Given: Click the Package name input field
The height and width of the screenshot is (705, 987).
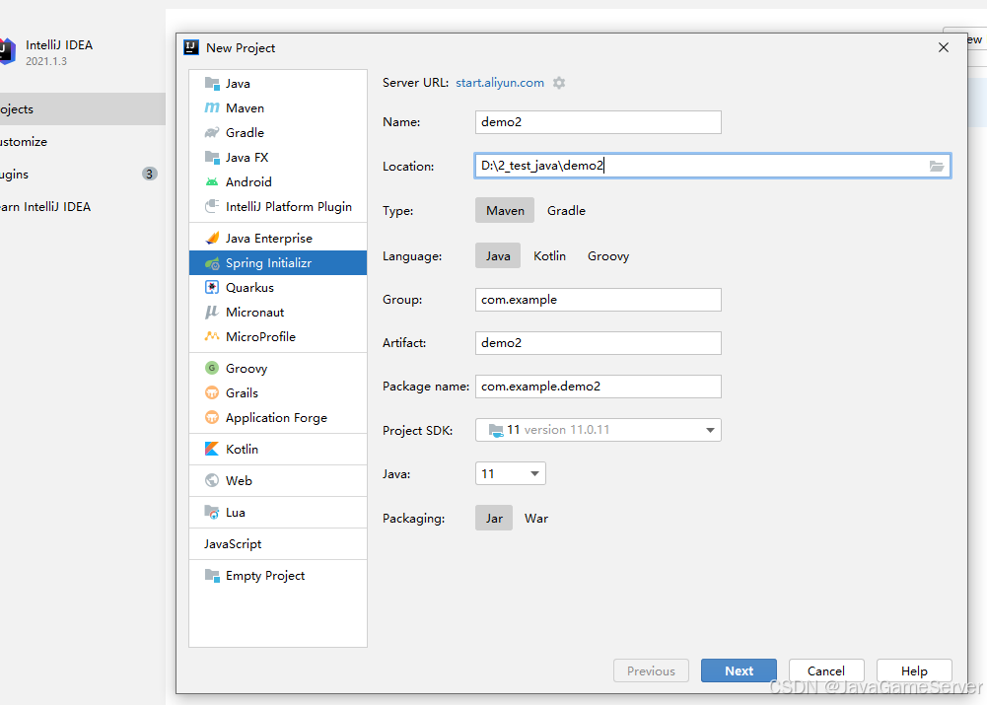Looking at the screenshot, I should tap(598, 387).
